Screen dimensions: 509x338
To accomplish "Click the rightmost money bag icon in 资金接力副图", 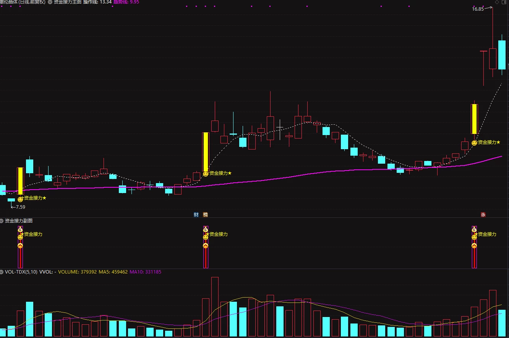I will pos(474,230).
